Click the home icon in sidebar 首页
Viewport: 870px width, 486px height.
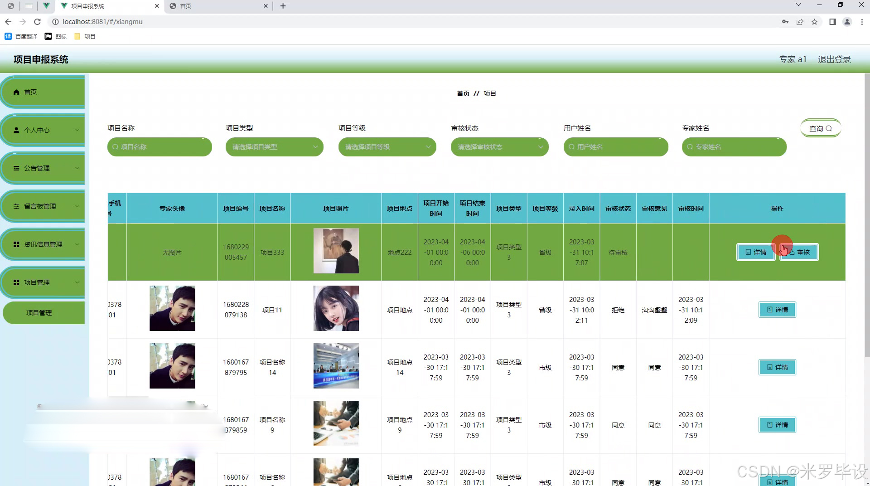(16, 92)
